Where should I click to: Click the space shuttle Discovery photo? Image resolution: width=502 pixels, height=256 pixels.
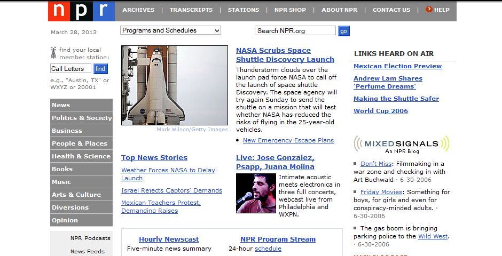point(175,85)
